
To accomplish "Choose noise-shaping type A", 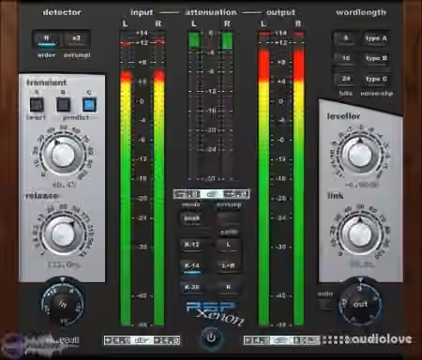I will coord(376,38).
